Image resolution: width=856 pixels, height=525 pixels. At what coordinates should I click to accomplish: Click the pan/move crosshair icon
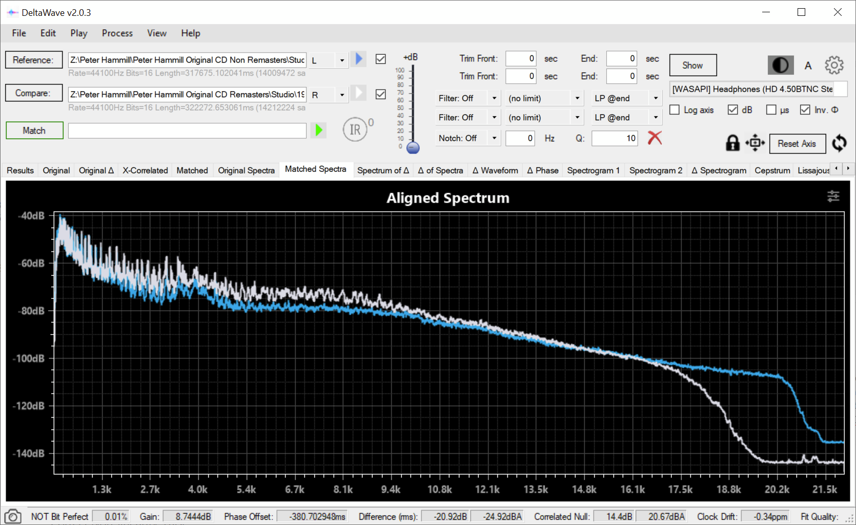click(755, 143)
